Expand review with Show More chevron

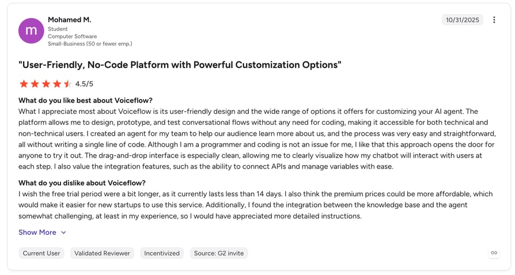pyautogui.click(x=64, y=232)
